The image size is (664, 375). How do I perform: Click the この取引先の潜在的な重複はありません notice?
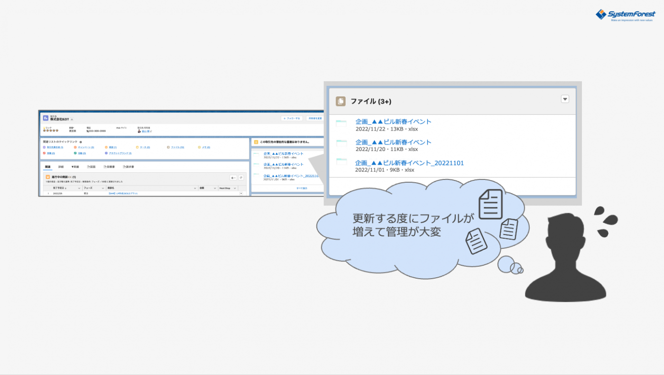coord(285,142)
